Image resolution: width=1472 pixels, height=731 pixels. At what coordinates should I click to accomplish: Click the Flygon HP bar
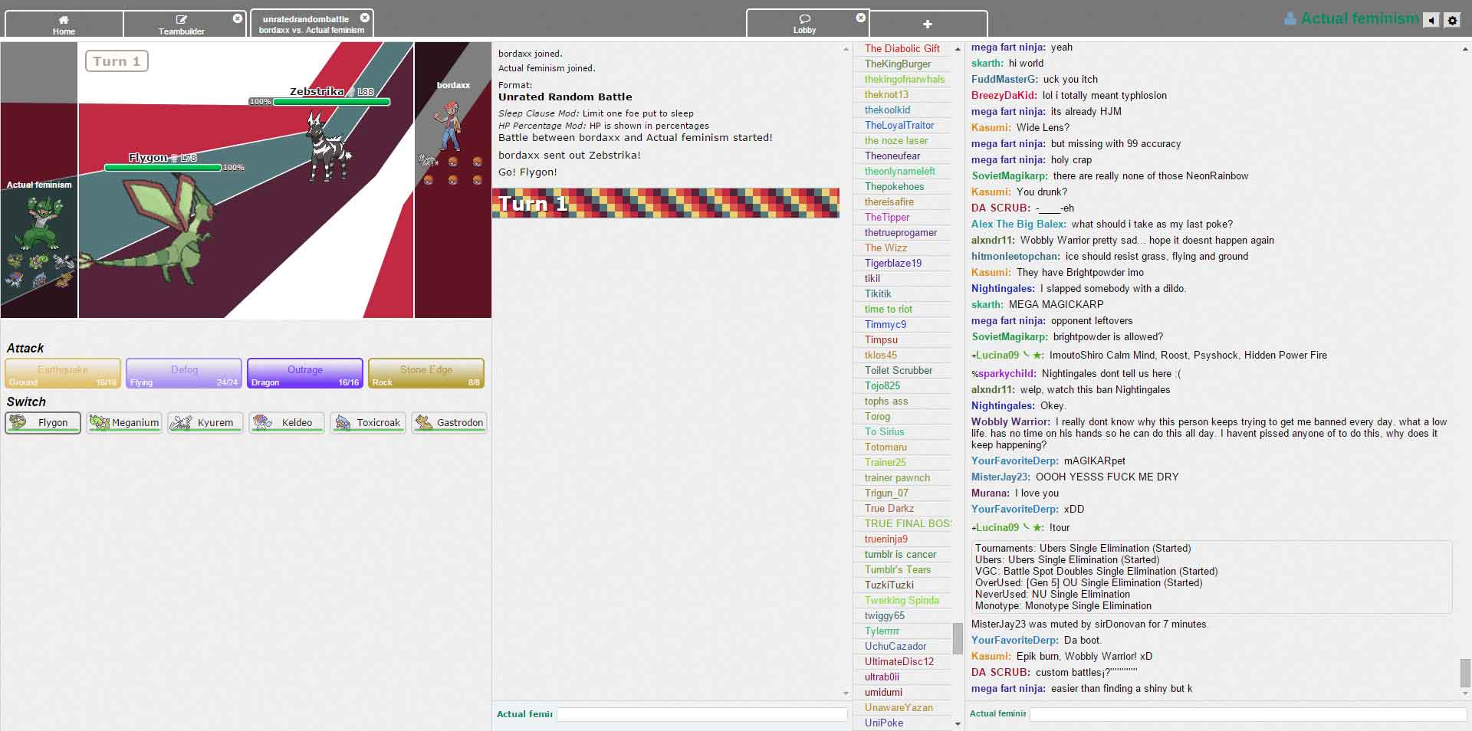(x=163, y=167)
